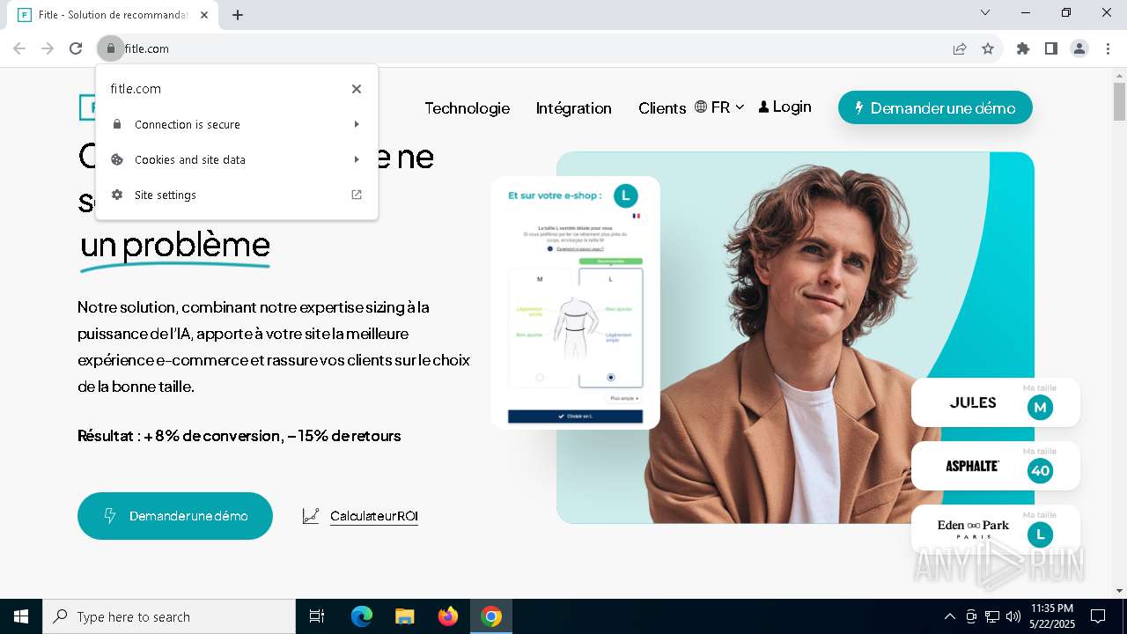Close the site info popup
This screenshot has width=1127, height=634.
[357, 89]
